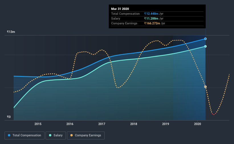Toggle the Salary legend button
This screenshot has height=144, width=234.
(x=56, y=135)
